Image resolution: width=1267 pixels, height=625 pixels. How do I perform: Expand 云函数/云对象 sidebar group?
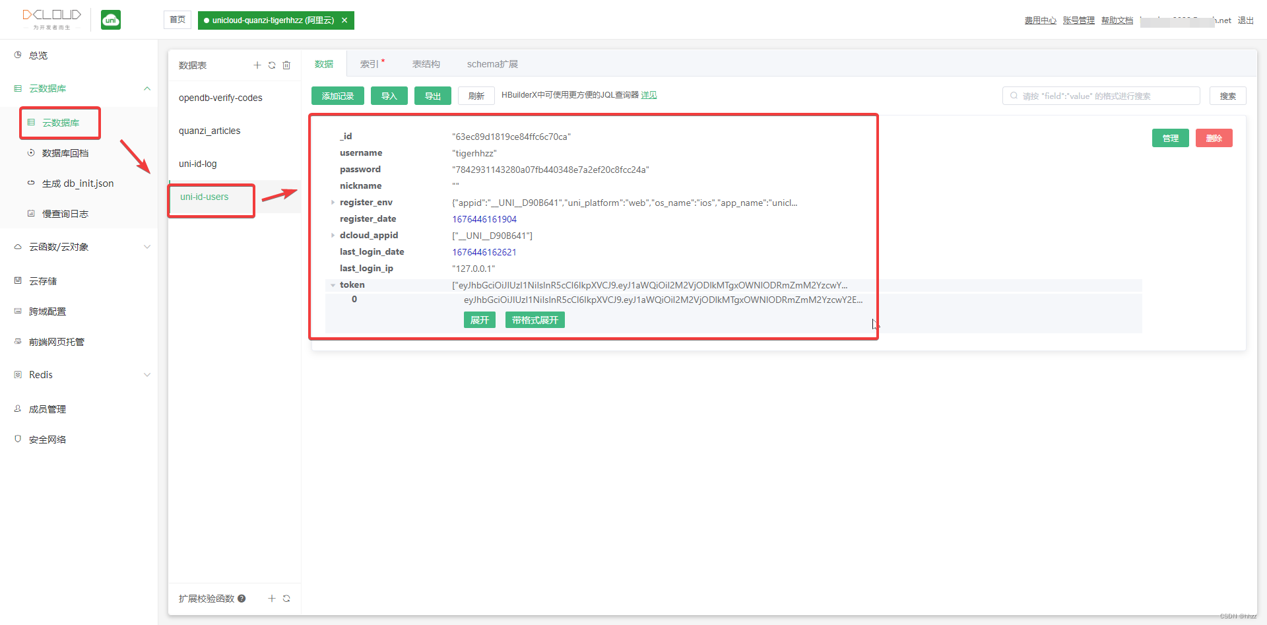tap(147, 247)
